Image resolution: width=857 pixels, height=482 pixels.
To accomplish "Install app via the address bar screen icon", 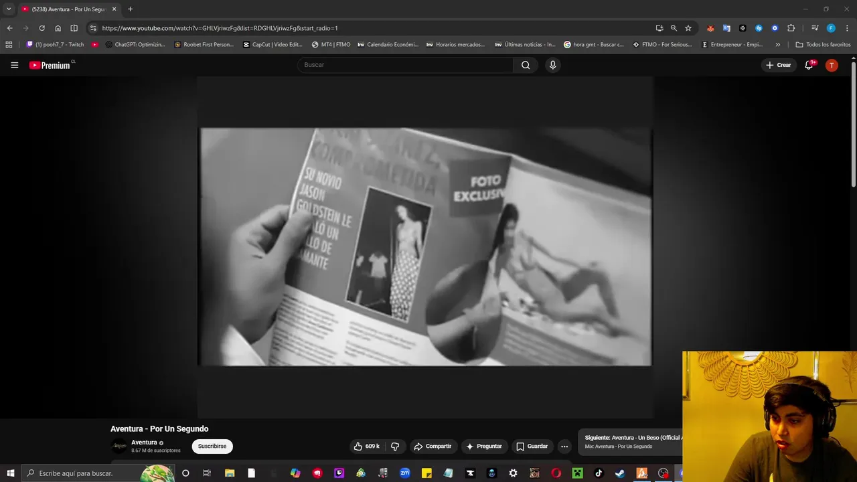I will point(659,28).
